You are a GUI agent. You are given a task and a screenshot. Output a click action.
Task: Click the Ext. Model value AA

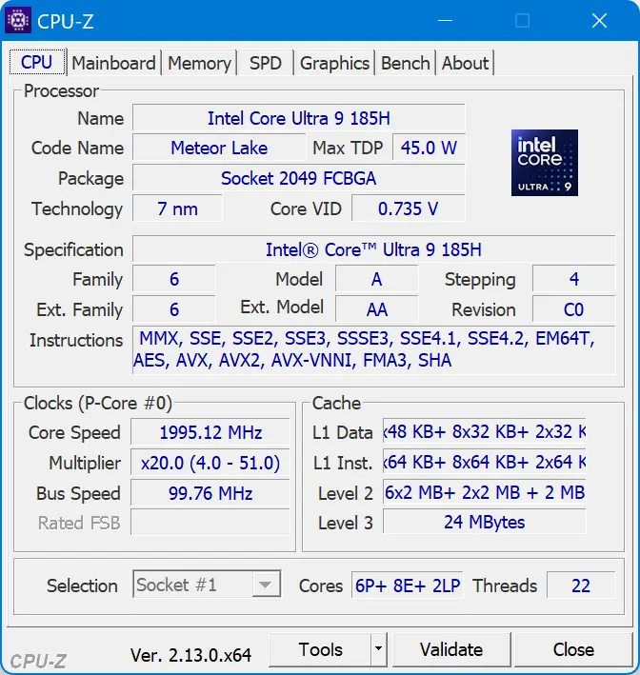pyautogui.click(x=376, y=308)
